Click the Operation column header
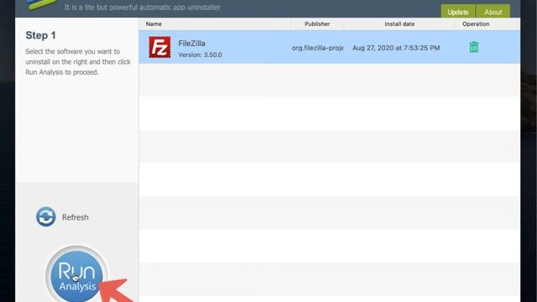 click(476, 24)
